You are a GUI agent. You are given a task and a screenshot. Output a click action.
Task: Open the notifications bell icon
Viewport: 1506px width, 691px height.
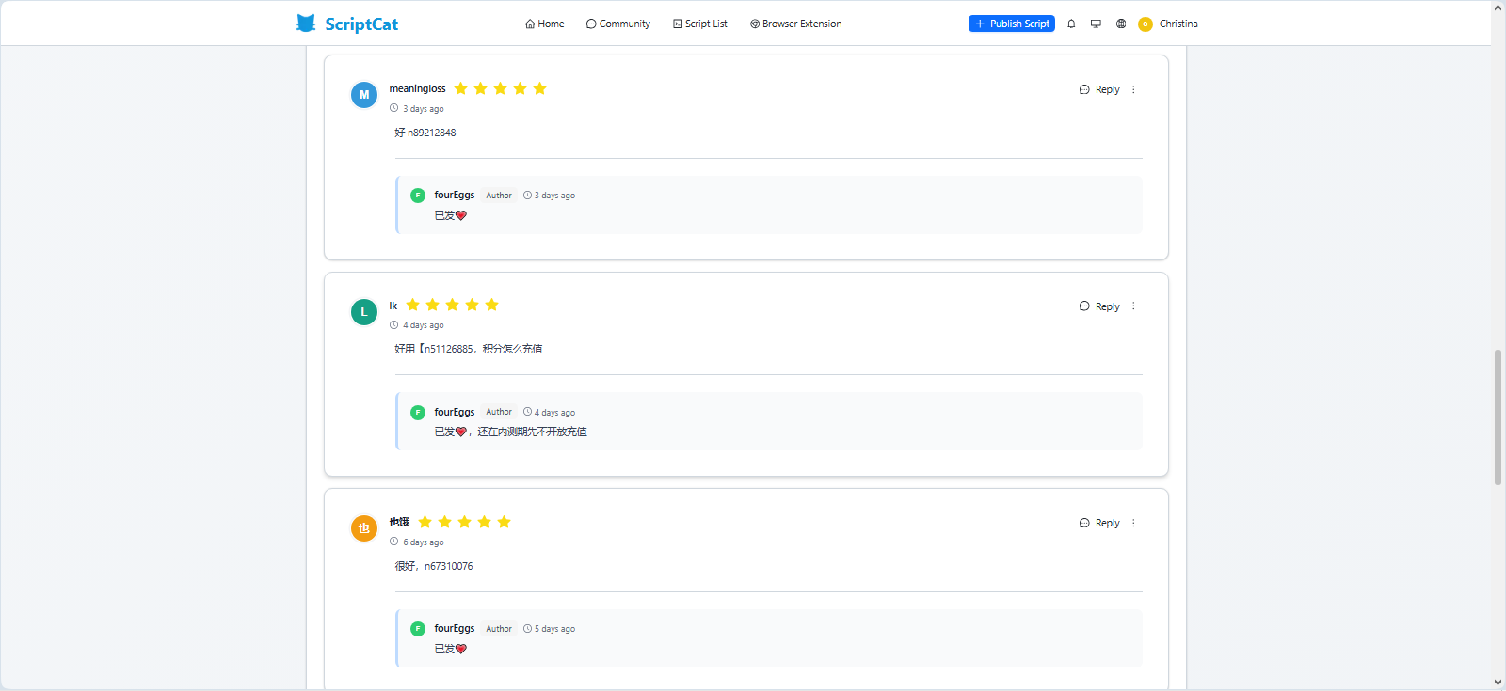pyautogui.click(x=1071, y=24)
